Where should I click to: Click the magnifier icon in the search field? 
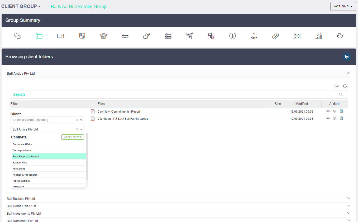click(341, 94)
